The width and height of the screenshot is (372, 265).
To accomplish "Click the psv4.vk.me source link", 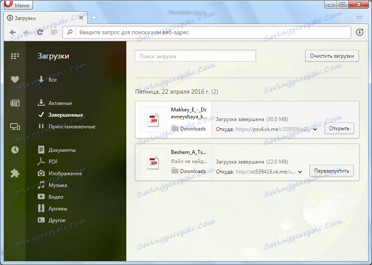I will coord(273,129).
